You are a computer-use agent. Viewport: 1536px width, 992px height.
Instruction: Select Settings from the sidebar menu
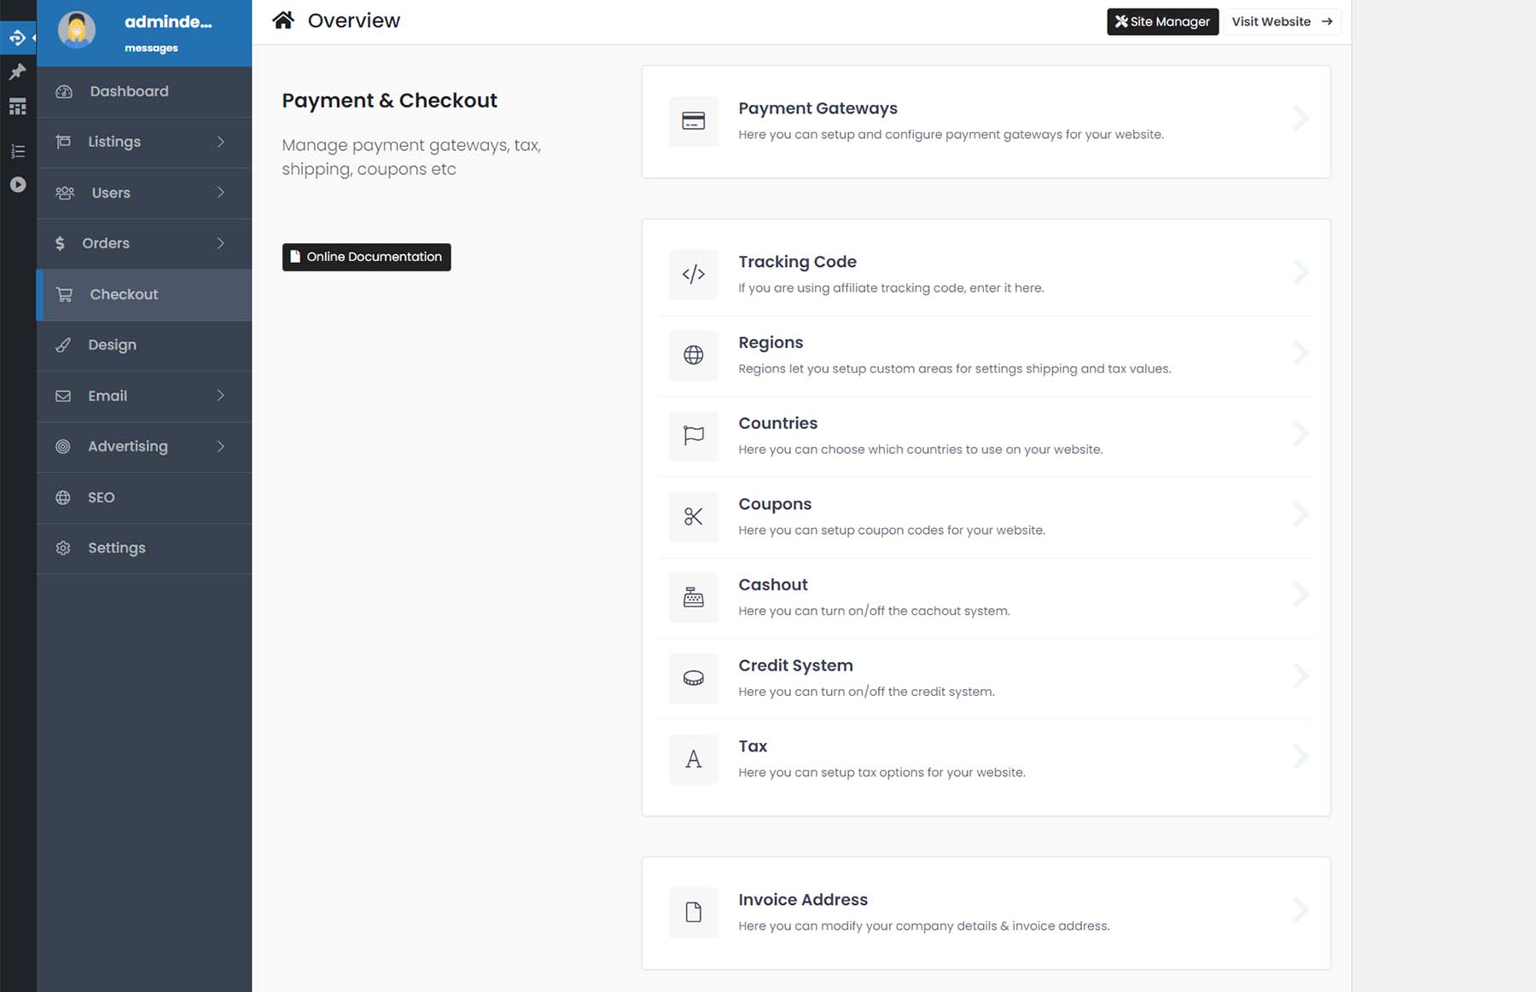coord(117,548)
